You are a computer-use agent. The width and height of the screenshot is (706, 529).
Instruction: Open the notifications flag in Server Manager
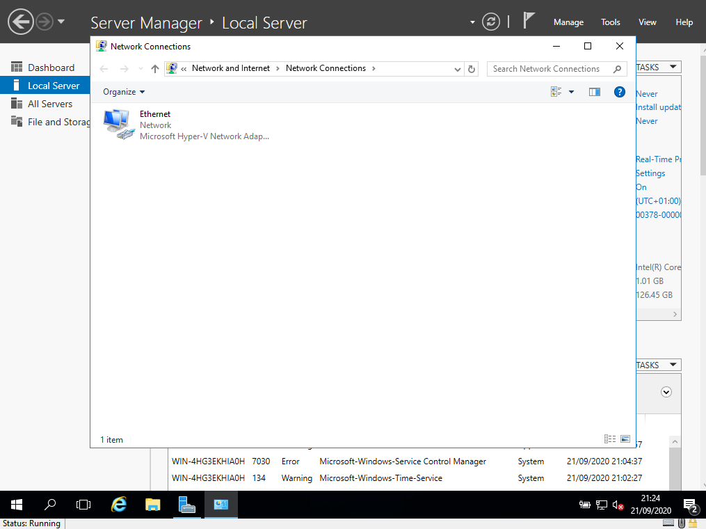(x=529, y=21)
